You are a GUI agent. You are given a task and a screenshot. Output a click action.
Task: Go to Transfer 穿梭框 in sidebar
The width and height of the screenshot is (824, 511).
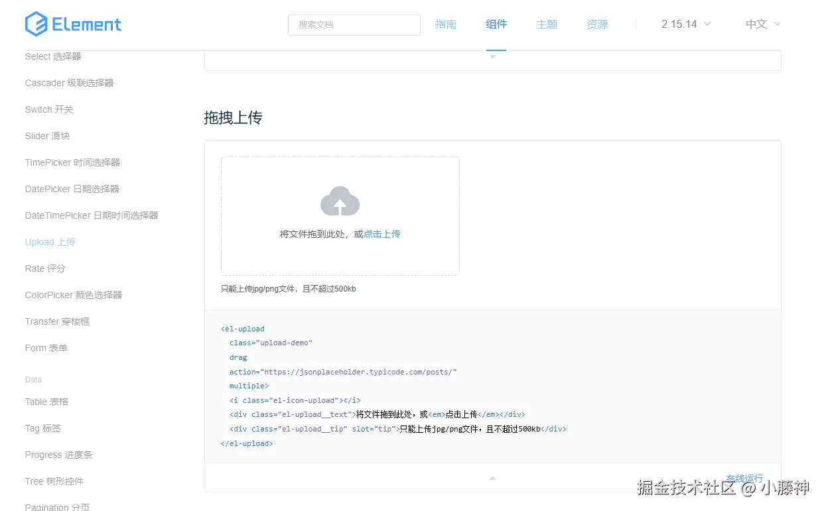[x=57, y=321]
